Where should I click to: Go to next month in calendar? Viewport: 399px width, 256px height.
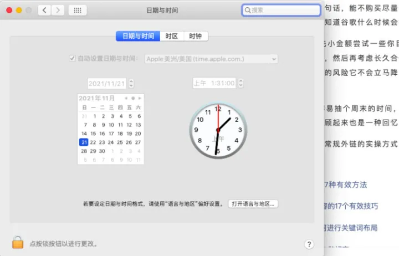(140, 98)
